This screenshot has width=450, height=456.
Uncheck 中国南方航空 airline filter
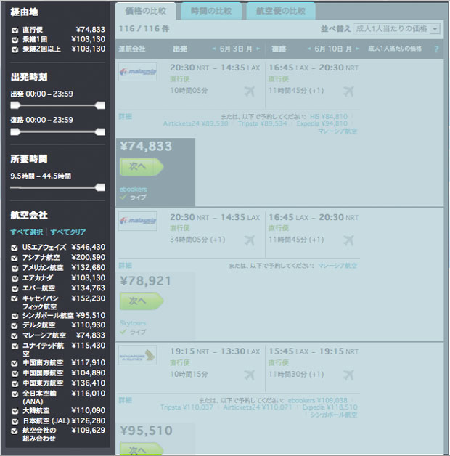(x=15, y=363)
